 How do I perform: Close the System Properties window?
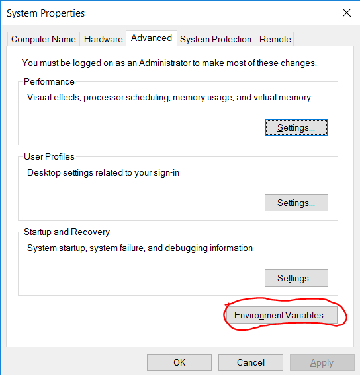tap(347, 13)
